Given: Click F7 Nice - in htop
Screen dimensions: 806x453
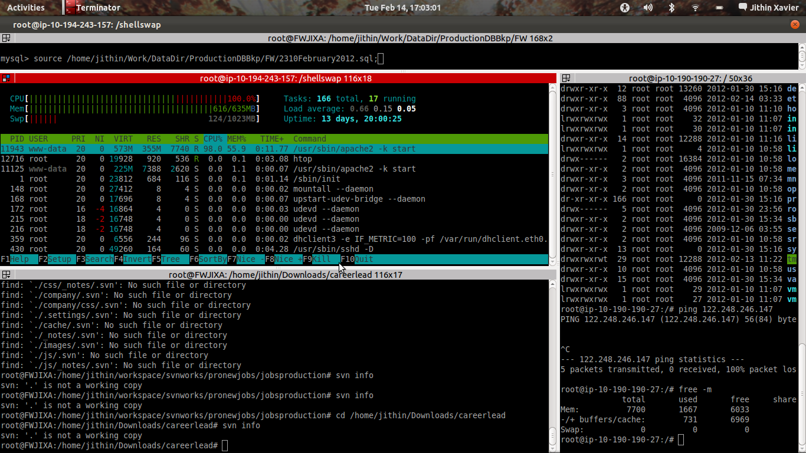Looking at the screenshot, I should click(246, 259).
